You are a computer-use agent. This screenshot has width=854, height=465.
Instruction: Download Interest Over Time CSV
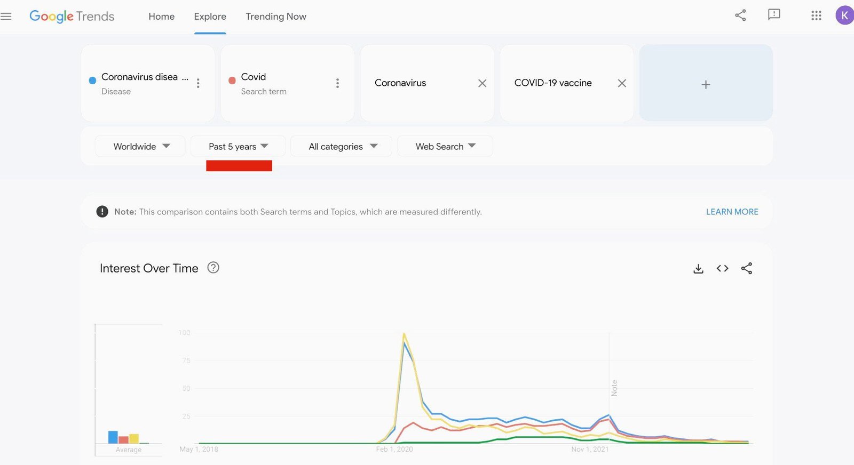point(698,269)
